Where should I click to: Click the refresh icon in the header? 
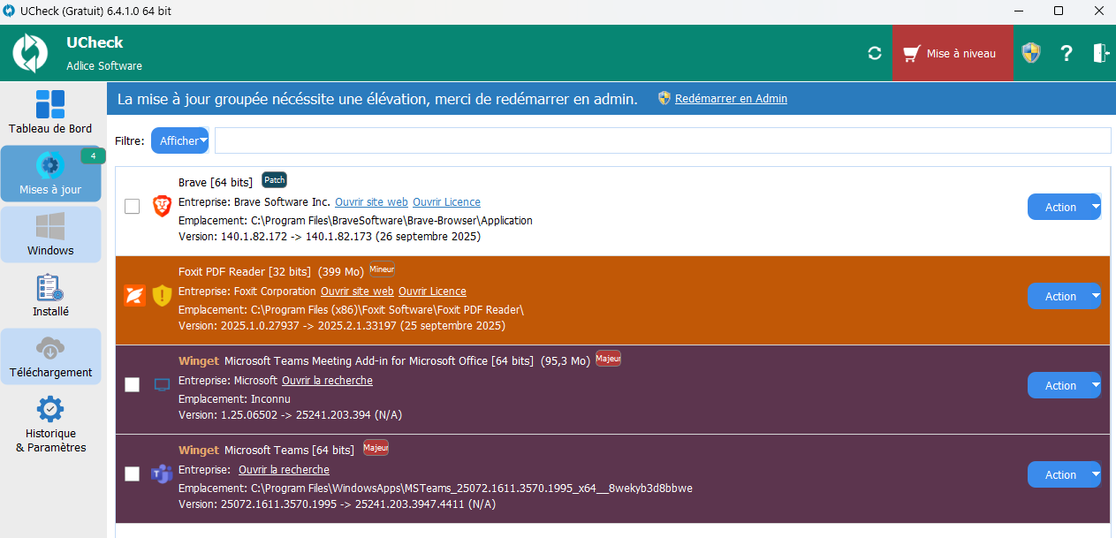[875, 53]
